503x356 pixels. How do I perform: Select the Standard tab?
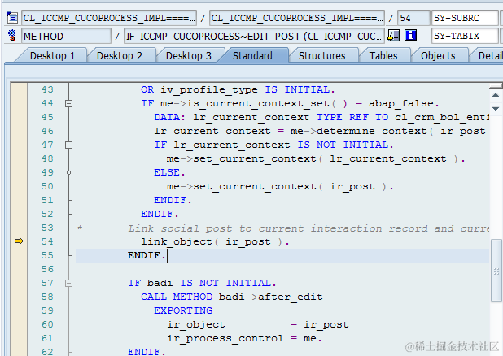point(252,56)
